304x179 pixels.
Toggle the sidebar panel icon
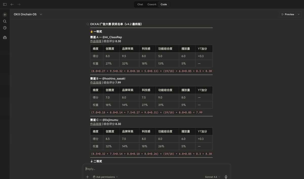click(x=5, y=4)
